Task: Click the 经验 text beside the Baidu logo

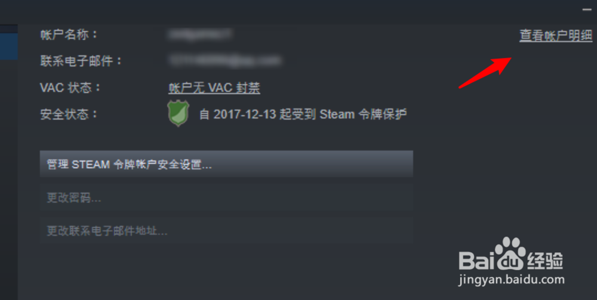Action: click(545, 261)
